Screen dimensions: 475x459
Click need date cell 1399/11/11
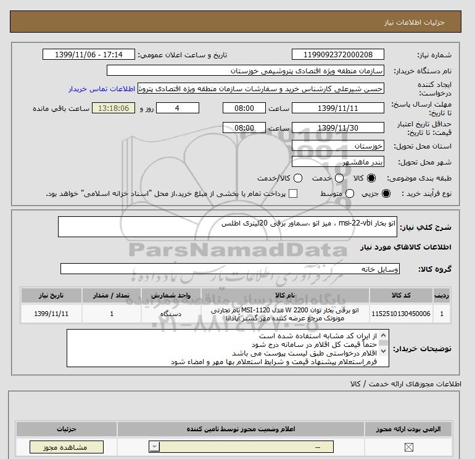pyautogui.click(x=51, y=314)
